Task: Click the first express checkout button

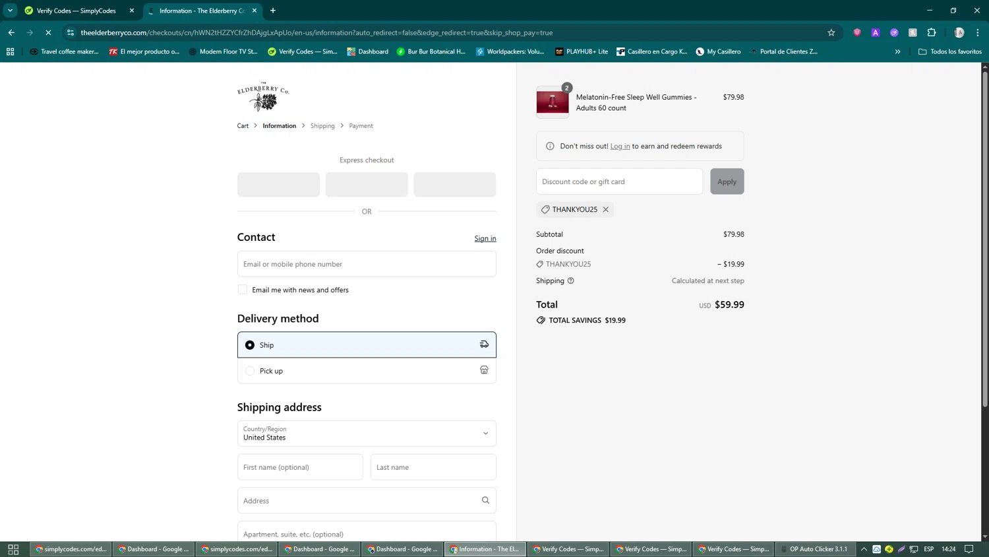Action: 278,184
